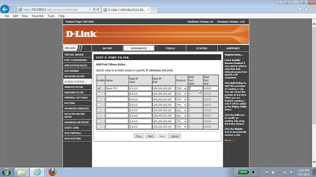316x177 pixels.
Task: Open the address bar dropdown arrow
Action: point(90,10)
